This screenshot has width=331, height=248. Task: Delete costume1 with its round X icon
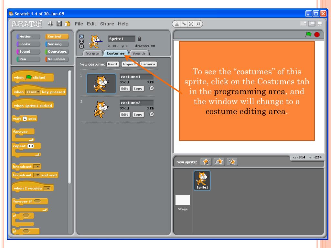click(152, 88)
